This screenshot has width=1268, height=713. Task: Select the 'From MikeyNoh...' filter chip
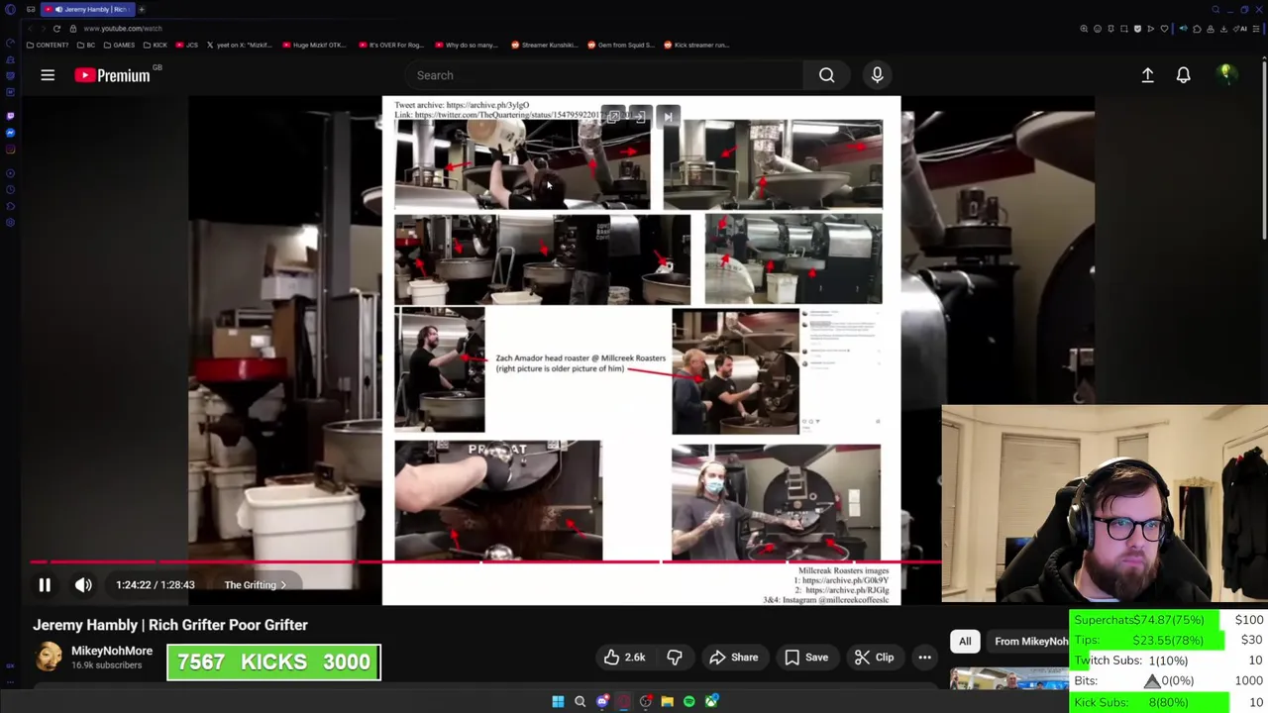coord(1030,642)
